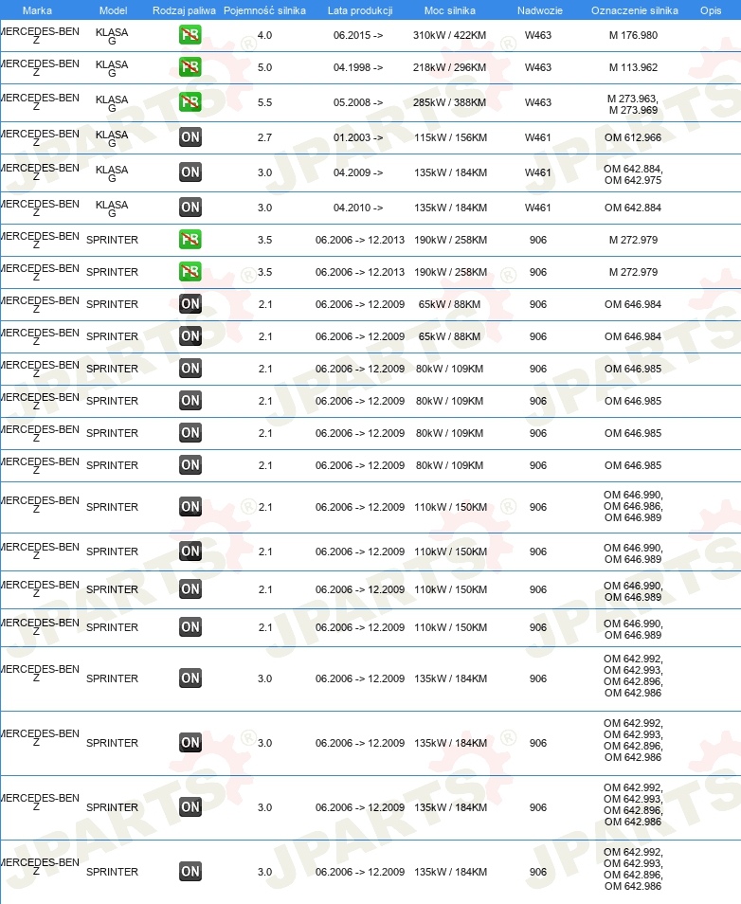Click the production date 01.2003 ->

tap(358, 137)
